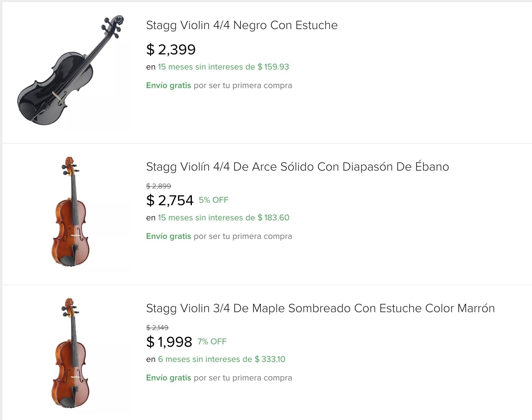Click the $ 1,998 discounted price
Image resolution: width=532 pixels, height=420 pixels.
(169, 342)
